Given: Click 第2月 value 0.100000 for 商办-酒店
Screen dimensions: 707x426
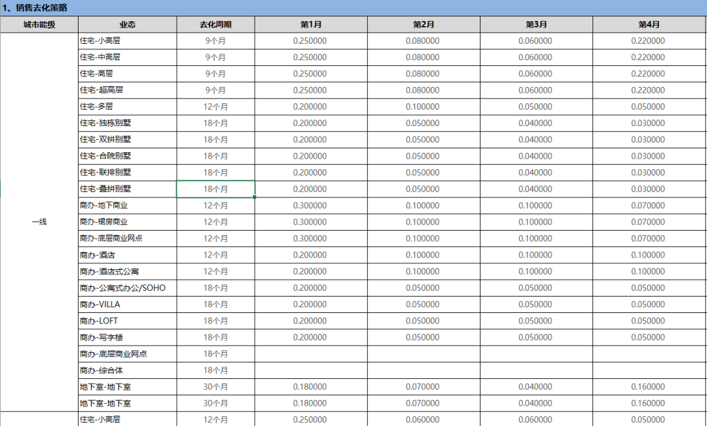Looking at the screenshot, I should (424, 255).
